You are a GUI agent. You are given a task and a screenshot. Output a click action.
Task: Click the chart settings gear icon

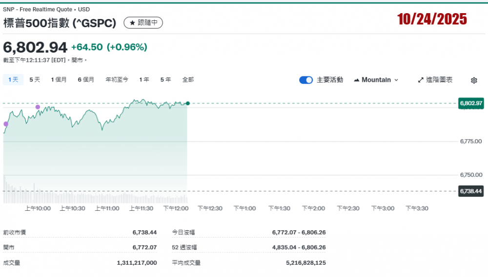474,80
